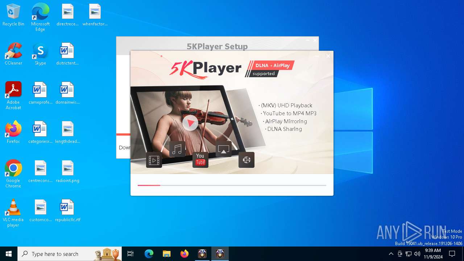Click the AirPlay Mirroring text

[286, 121]
